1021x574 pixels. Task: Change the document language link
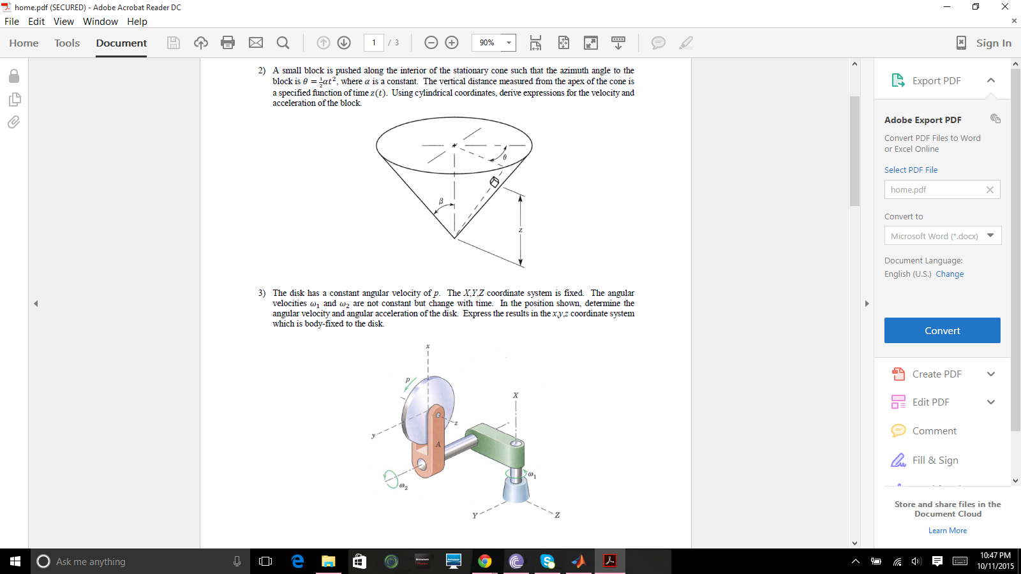(x=950, y=274)
